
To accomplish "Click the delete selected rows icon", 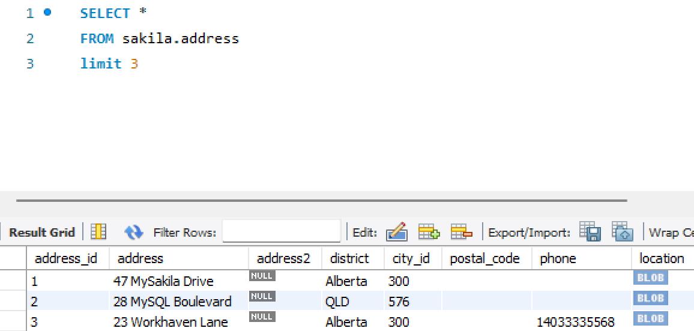I will pyautogui.click(x=461, y=232).
